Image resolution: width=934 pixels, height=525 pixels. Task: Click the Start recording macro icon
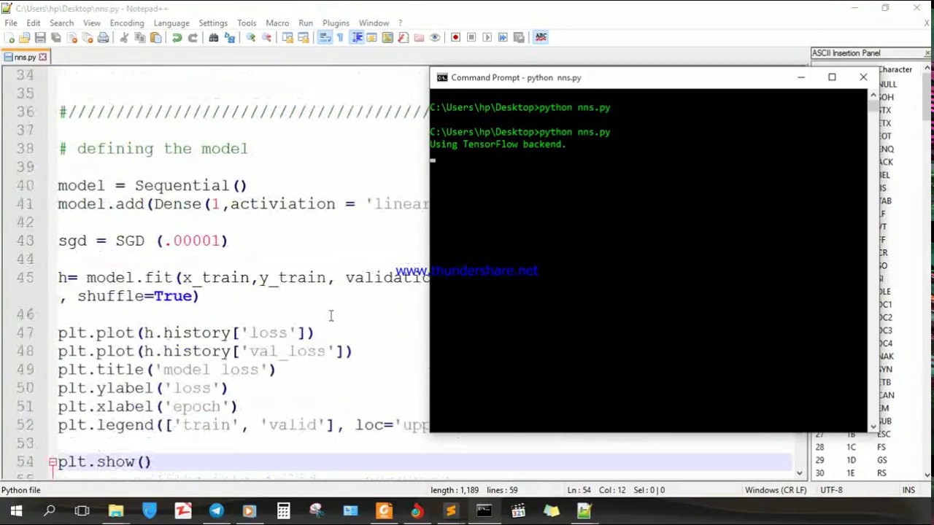pos(455,37)
